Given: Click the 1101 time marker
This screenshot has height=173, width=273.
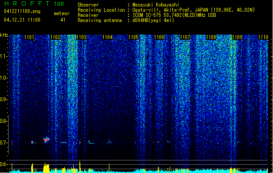Looking at the screenshot, I should click(29, 37).
